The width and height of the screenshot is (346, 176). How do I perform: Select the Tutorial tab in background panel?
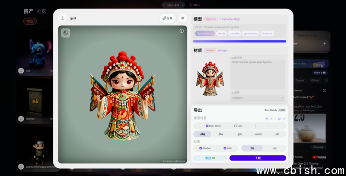pyautogui.click(x=300, y=81)
